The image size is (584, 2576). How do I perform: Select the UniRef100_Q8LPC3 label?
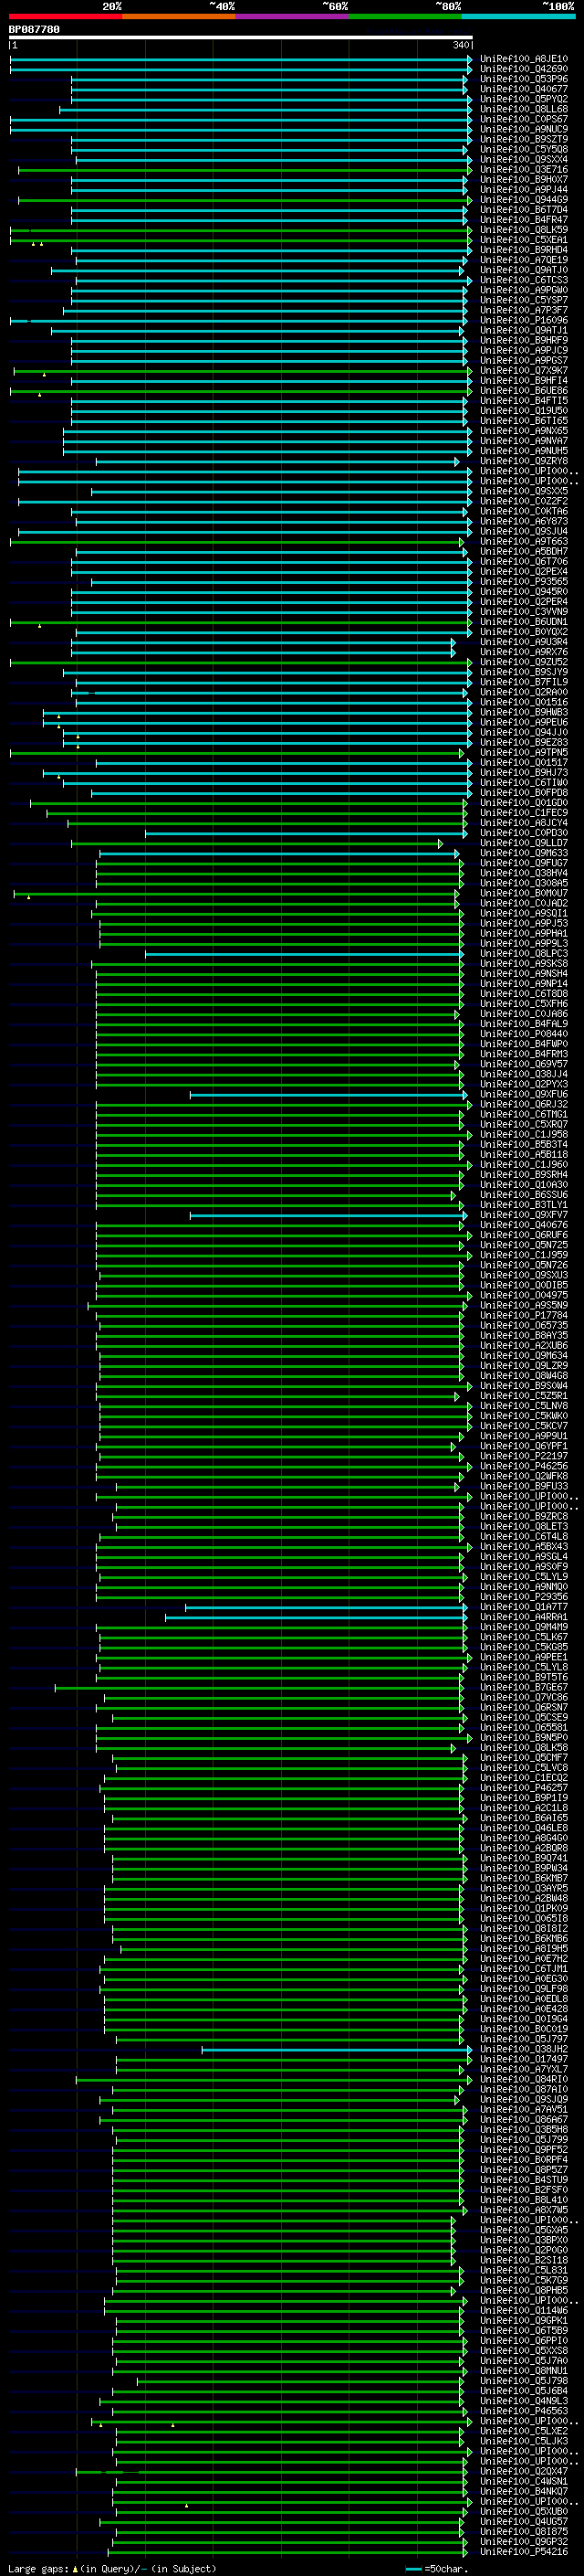(x=523, y=954)
